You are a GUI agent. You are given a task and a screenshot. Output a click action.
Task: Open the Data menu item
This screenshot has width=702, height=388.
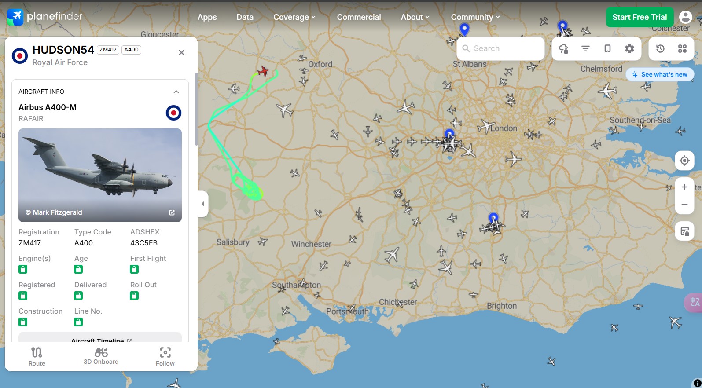click(245, 17)
